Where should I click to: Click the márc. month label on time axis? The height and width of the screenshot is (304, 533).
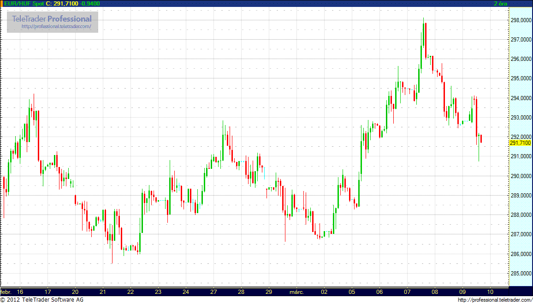coord(296,292)
